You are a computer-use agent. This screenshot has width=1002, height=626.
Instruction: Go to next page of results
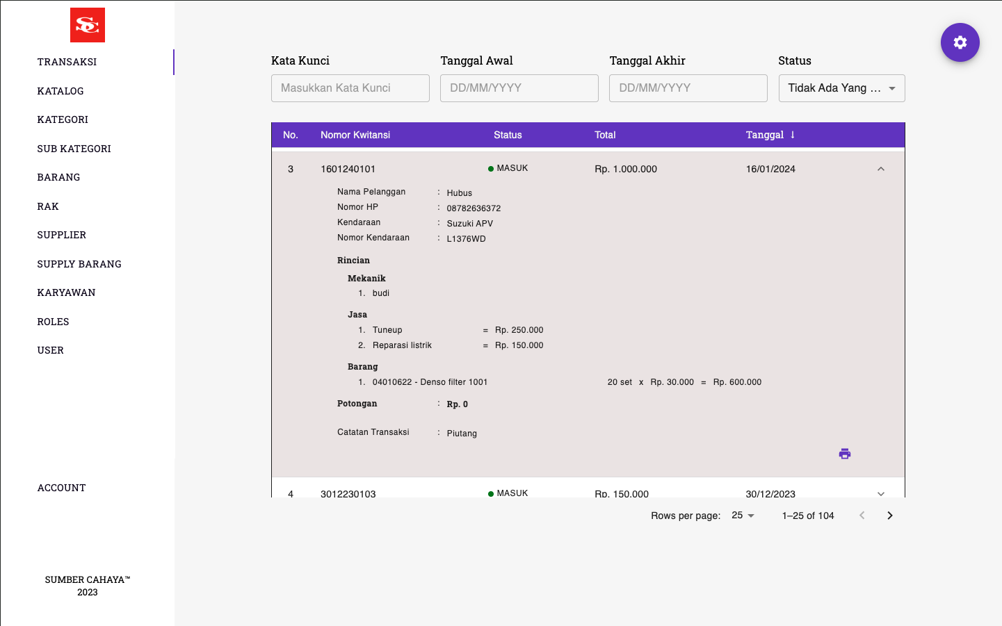[x=889, y=516]
